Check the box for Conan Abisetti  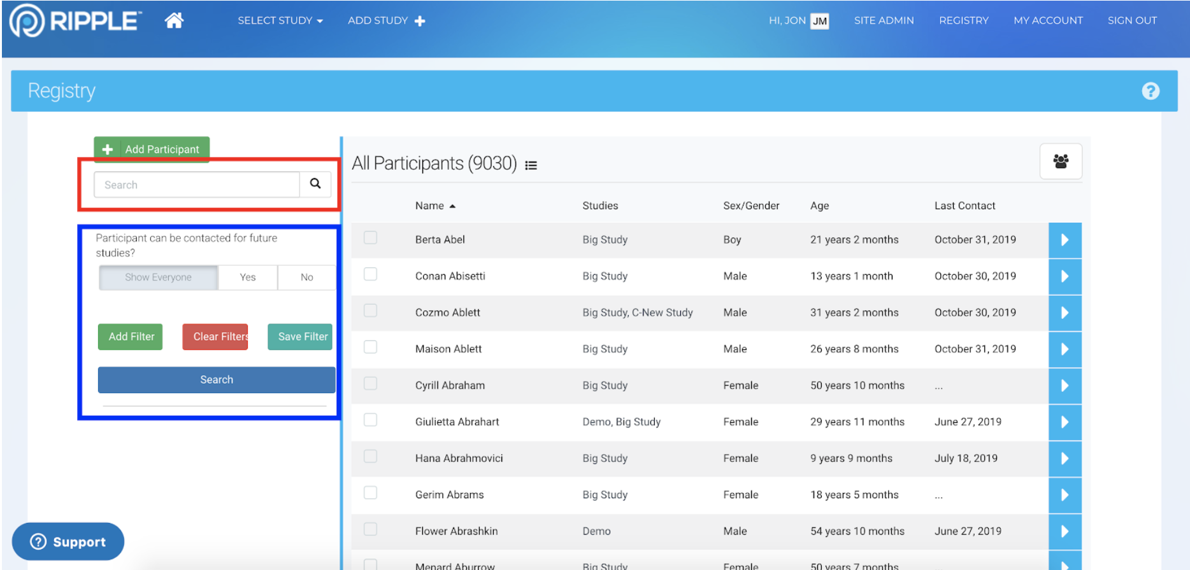[370, 274]
